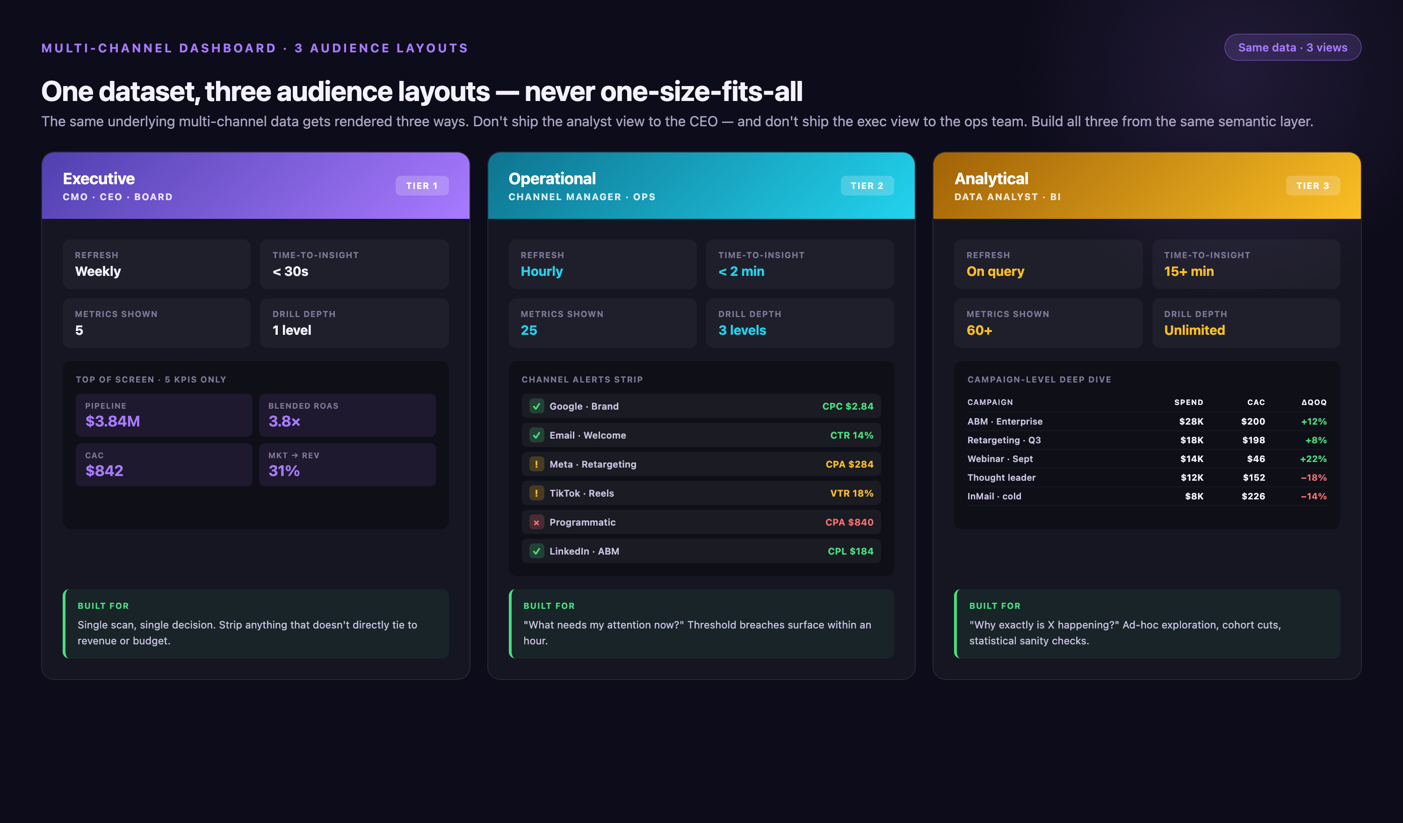
Task: Click 'CPL $184' in the LinkedIn ABM row
Action: (851, 551)
